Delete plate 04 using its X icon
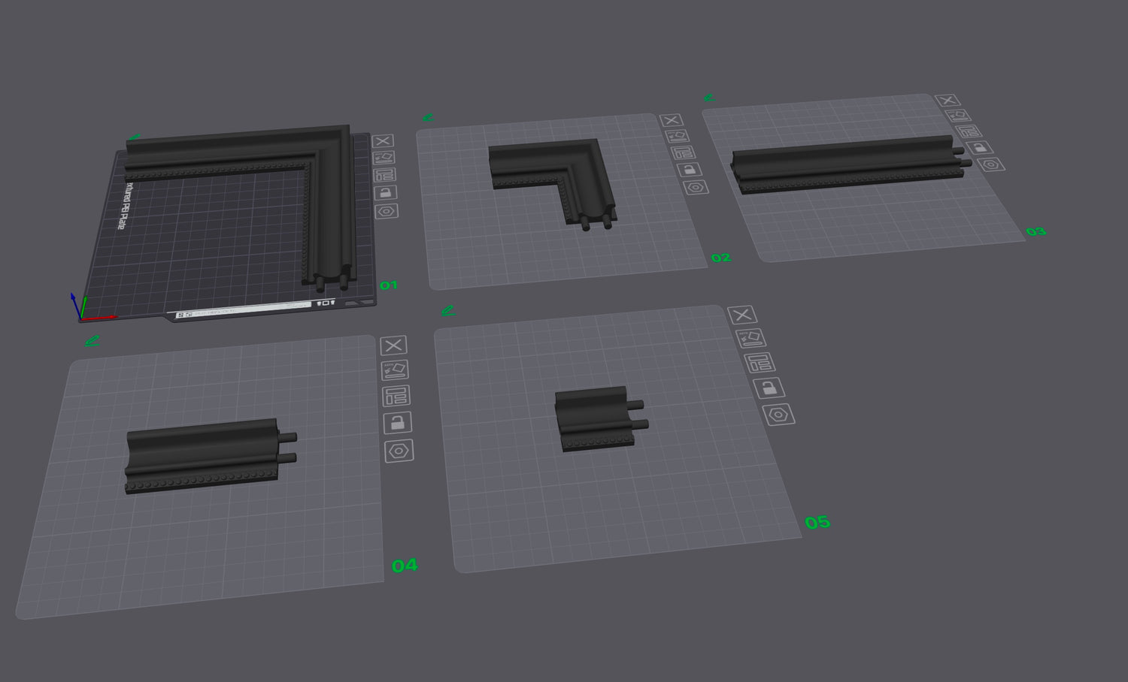1128x682 pixels. pyautogui.click(x=393, y=346)
